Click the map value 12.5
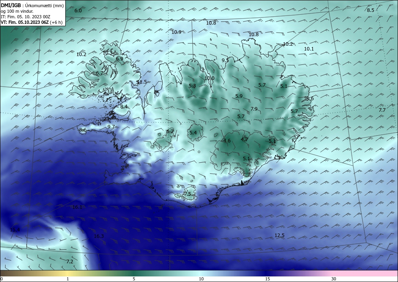398x282 pixels. point(279,235)
